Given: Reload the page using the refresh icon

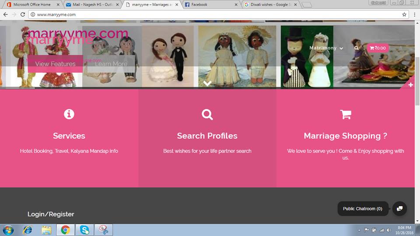Looking at the screenshot, I should pyautogui.click(x=23, y=14).
